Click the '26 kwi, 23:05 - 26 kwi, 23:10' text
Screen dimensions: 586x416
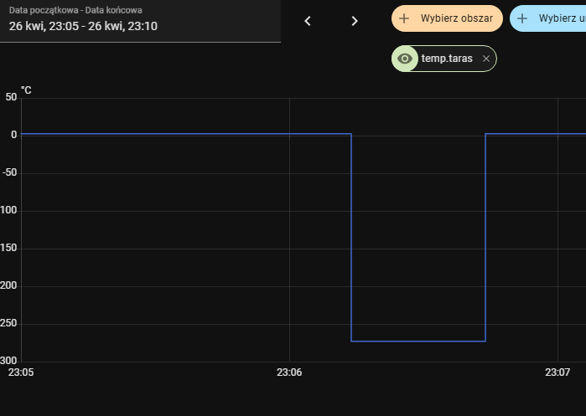(x=83, y=26)
